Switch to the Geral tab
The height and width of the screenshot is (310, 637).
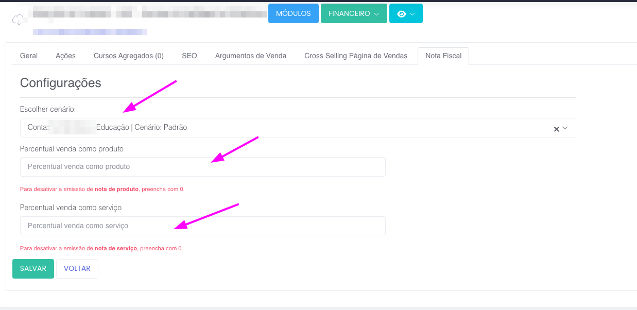29,56
